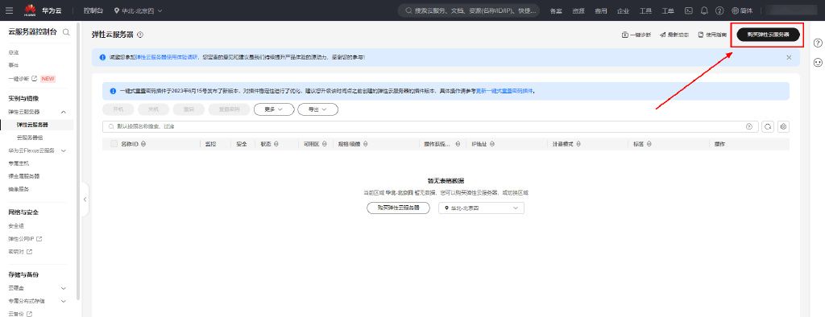
Task: Open 安全组 in the sidebar
Action: [x=16, y=225]
